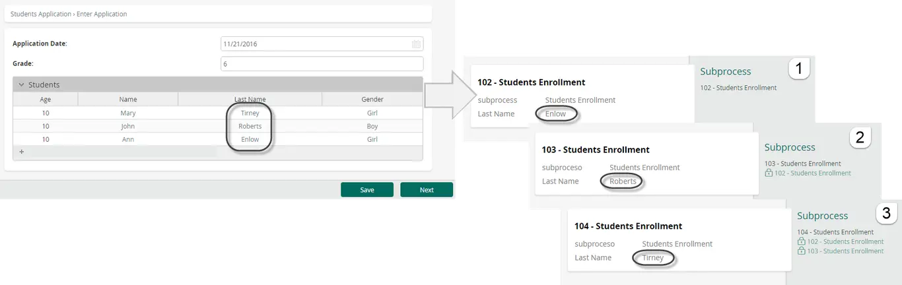Select the Ann name cell
Image resolution: width=902 pixels, height=285 pixels.
coord(128,139)
